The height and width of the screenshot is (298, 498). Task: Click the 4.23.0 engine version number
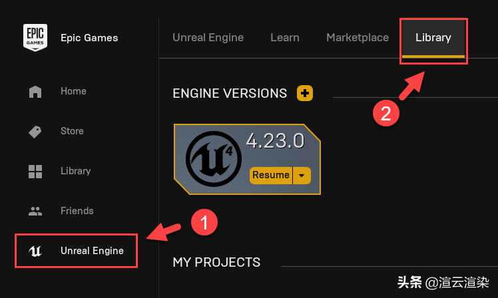(x=275, y=142)
